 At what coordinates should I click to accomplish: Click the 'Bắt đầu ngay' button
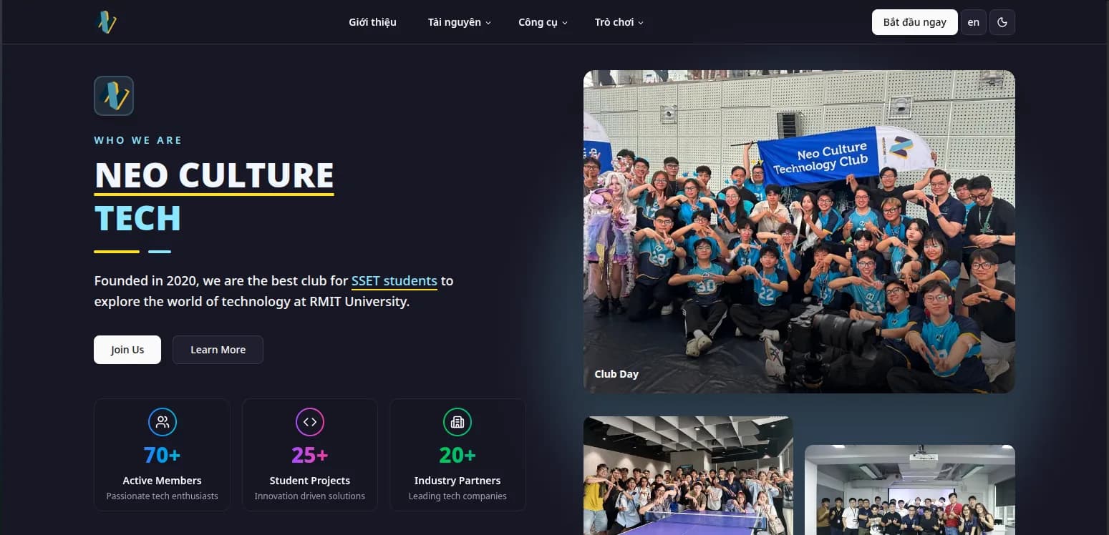pyautogui.click(x=915, y=22)
